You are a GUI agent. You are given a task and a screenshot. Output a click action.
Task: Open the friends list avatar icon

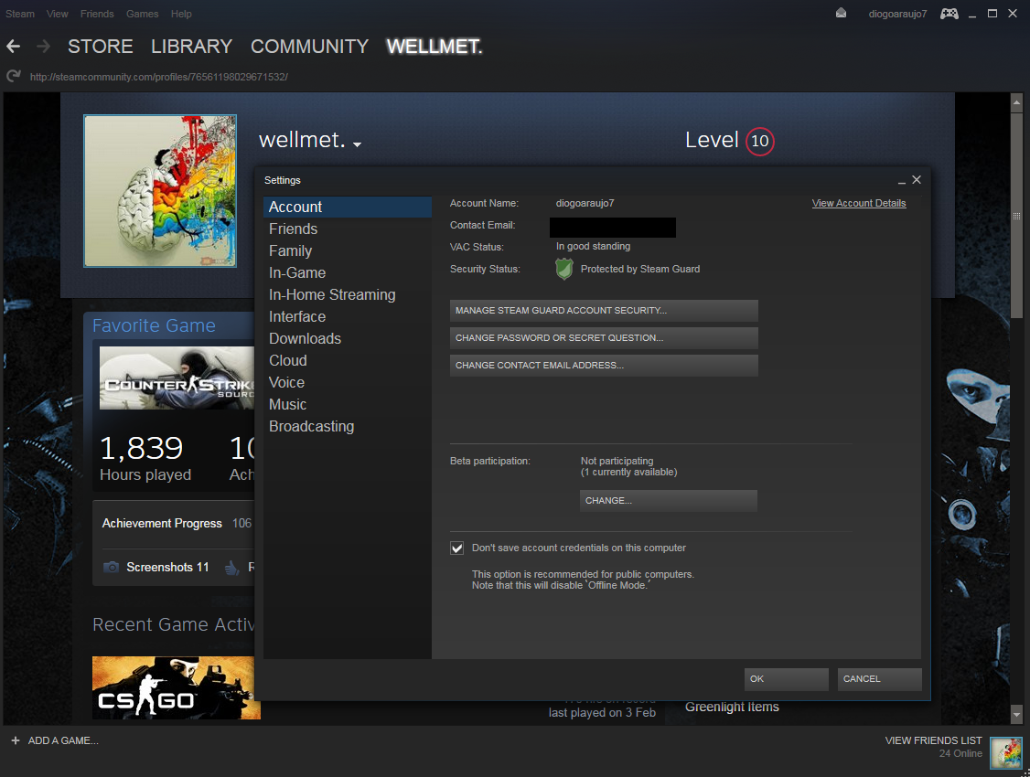point(1006,752)
